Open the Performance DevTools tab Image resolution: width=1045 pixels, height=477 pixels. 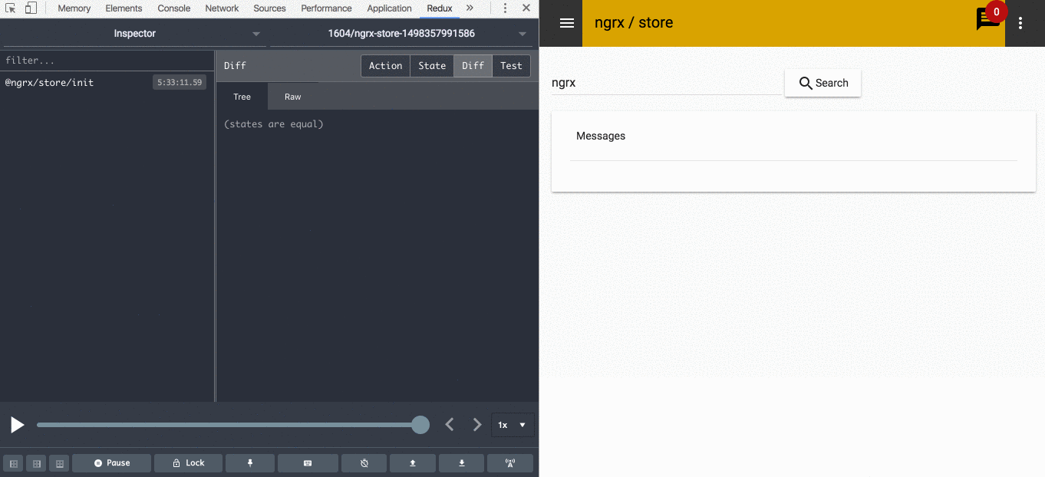tap(326, 8)
